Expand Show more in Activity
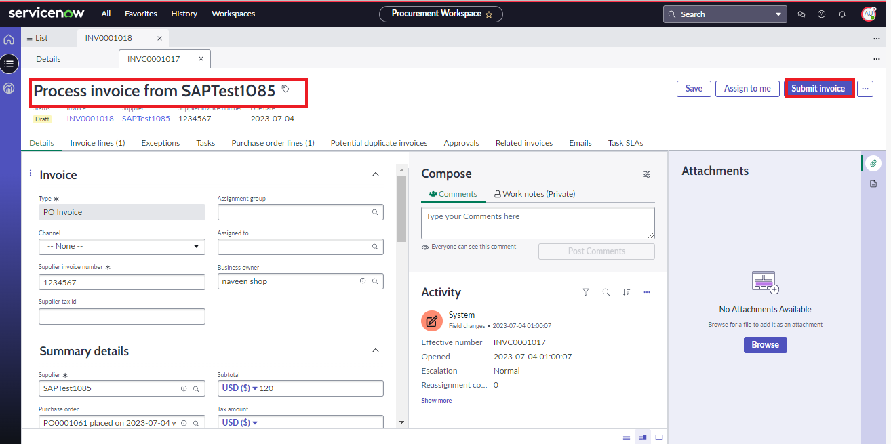Viewport: 891px width, 444px height. pyautogui.click(x=436, y=401)
